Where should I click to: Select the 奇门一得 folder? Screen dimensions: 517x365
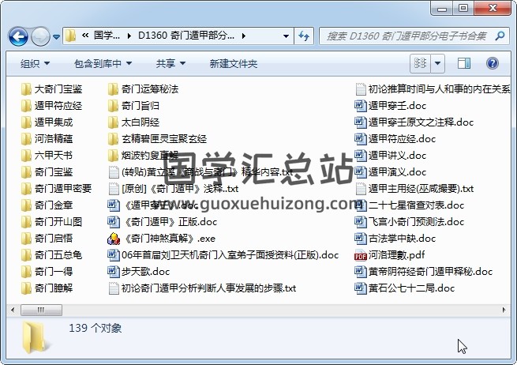47,271
